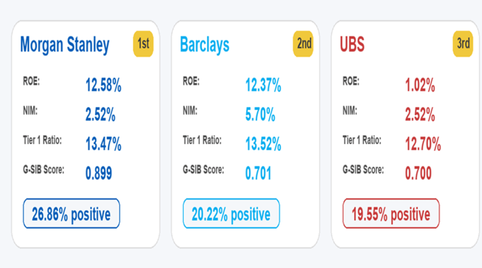Click Barclays' G-SIB Score value 0.701
Image resolution: width=482 pixels, height=268 pixels.
click(258, 173)
